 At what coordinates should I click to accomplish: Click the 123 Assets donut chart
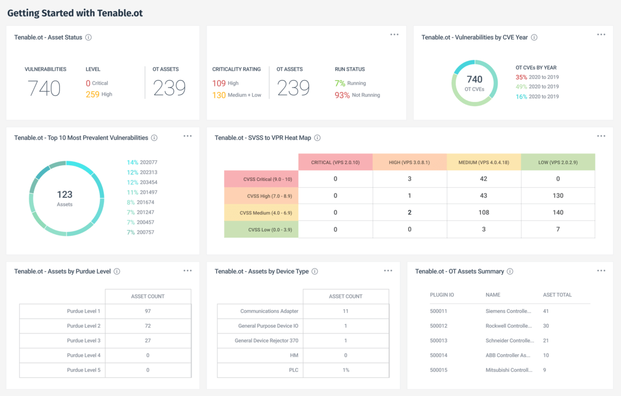pyautogui.click(x=67, y=198)
